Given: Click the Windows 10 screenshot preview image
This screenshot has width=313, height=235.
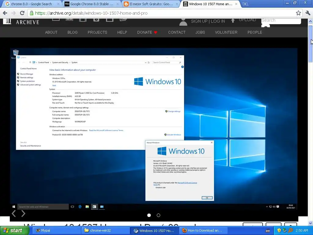Looking at the screenshot, I should tap(154, 129).
